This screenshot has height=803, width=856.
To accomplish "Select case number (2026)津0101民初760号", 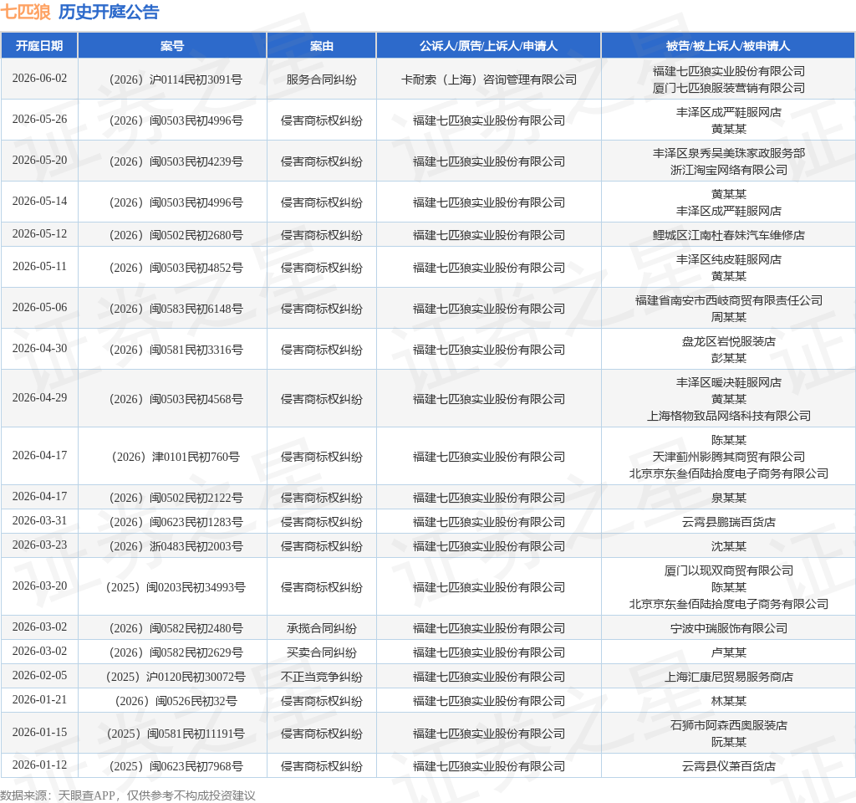I will coord(176,457).
